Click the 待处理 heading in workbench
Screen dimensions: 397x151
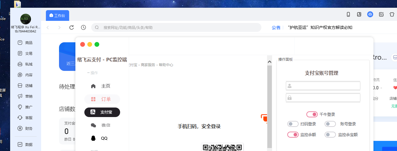(67, 87)
